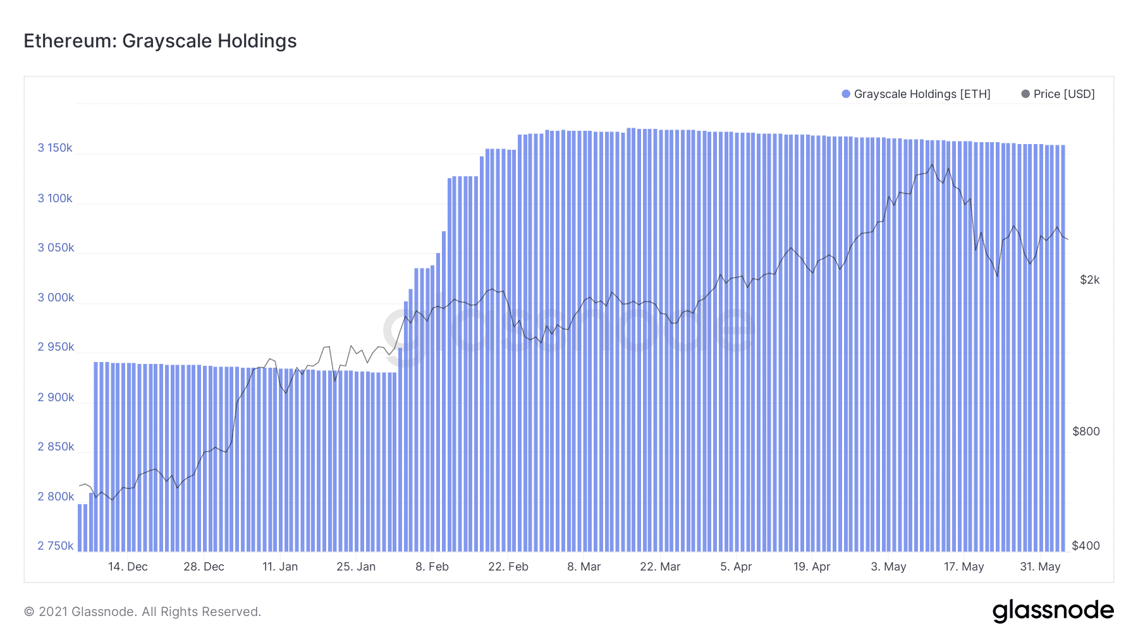
Task: Click the 11. Jan x-axis label
Action: point(280,567)
